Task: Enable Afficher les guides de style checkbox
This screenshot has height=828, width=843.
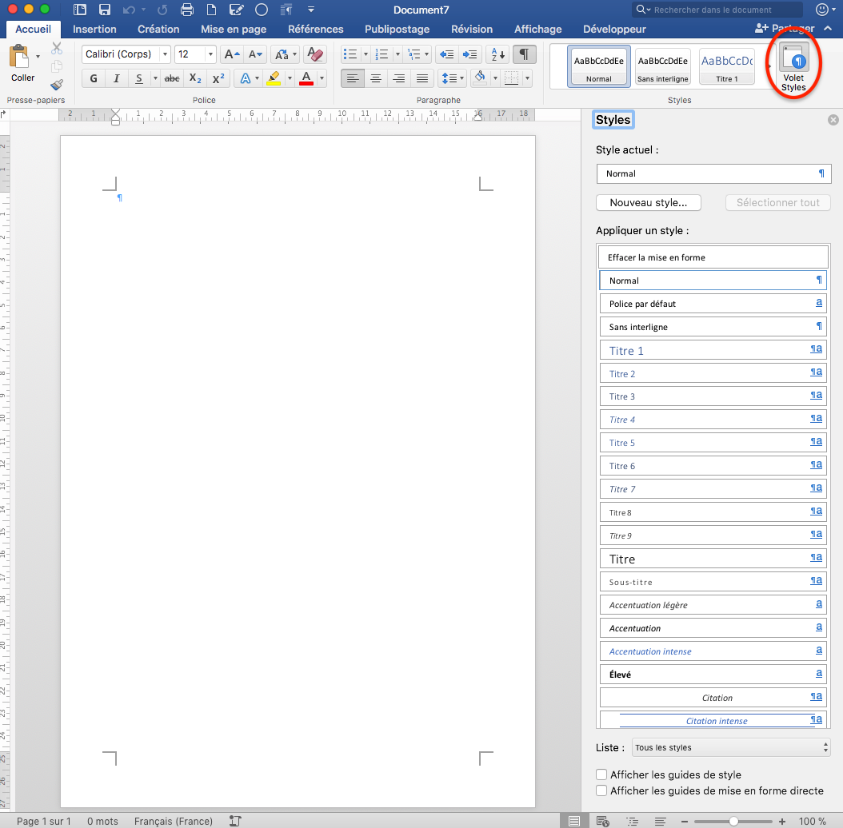Action: pyautogui.click(x=601, y=774)
